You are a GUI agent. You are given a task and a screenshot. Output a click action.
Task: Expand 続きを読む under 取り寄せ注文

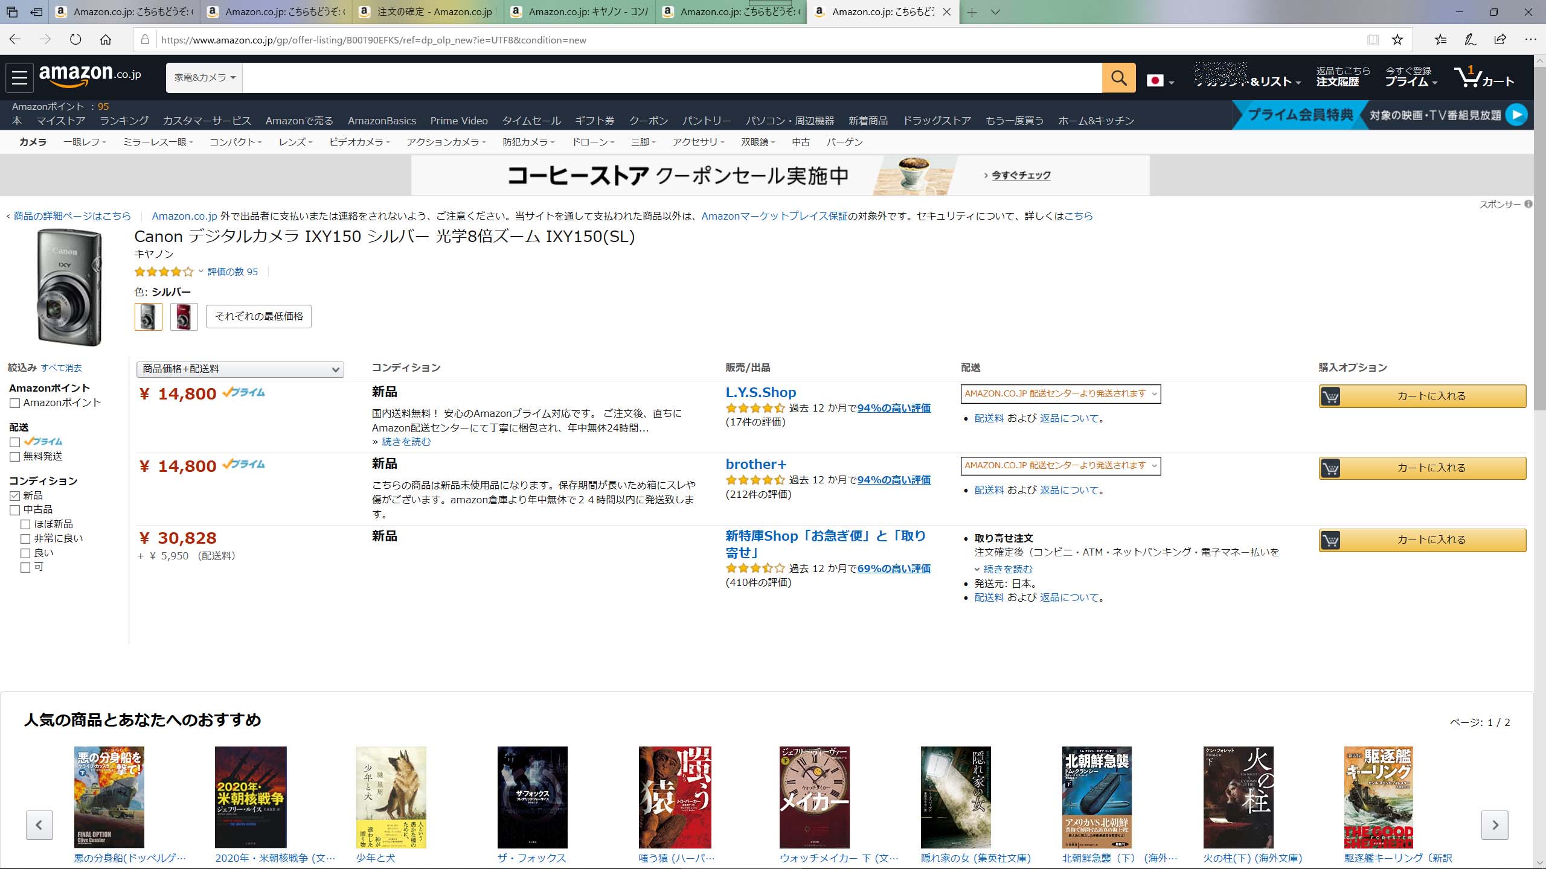coord(1007,569)
